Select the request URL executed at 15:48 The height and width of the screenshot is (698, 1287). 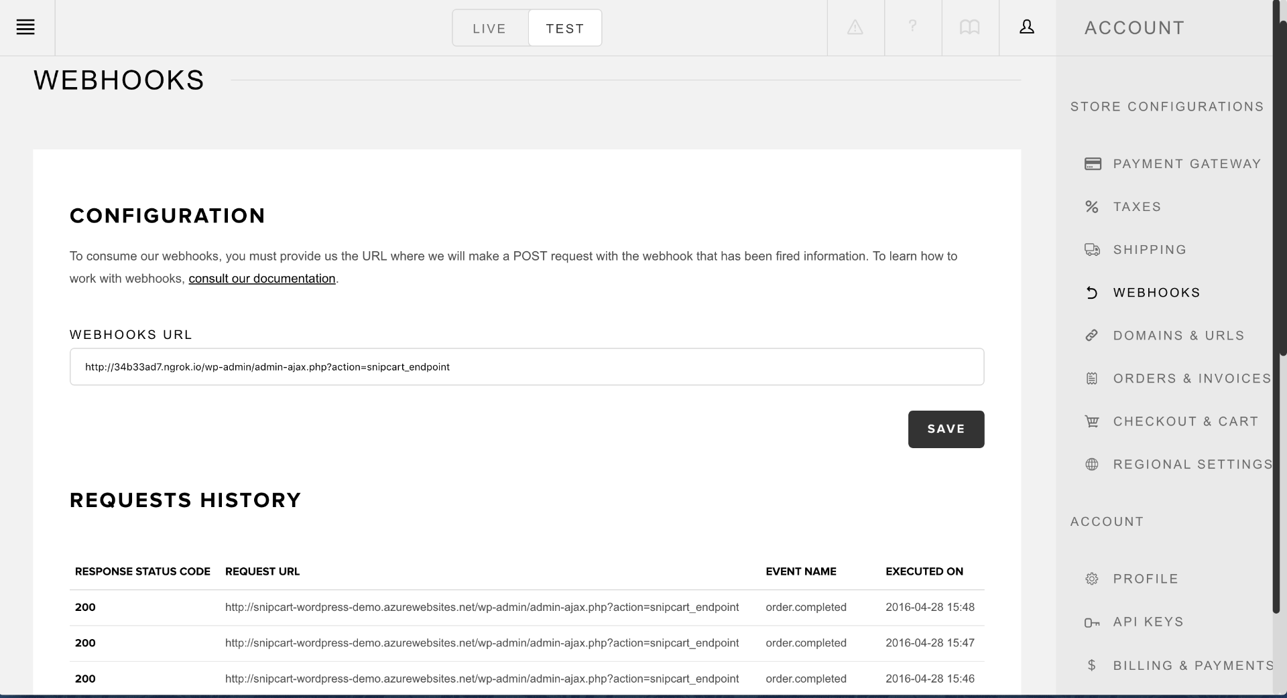482,607
